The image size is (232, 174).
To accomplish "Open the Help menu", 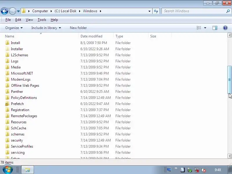I will 54,20.
